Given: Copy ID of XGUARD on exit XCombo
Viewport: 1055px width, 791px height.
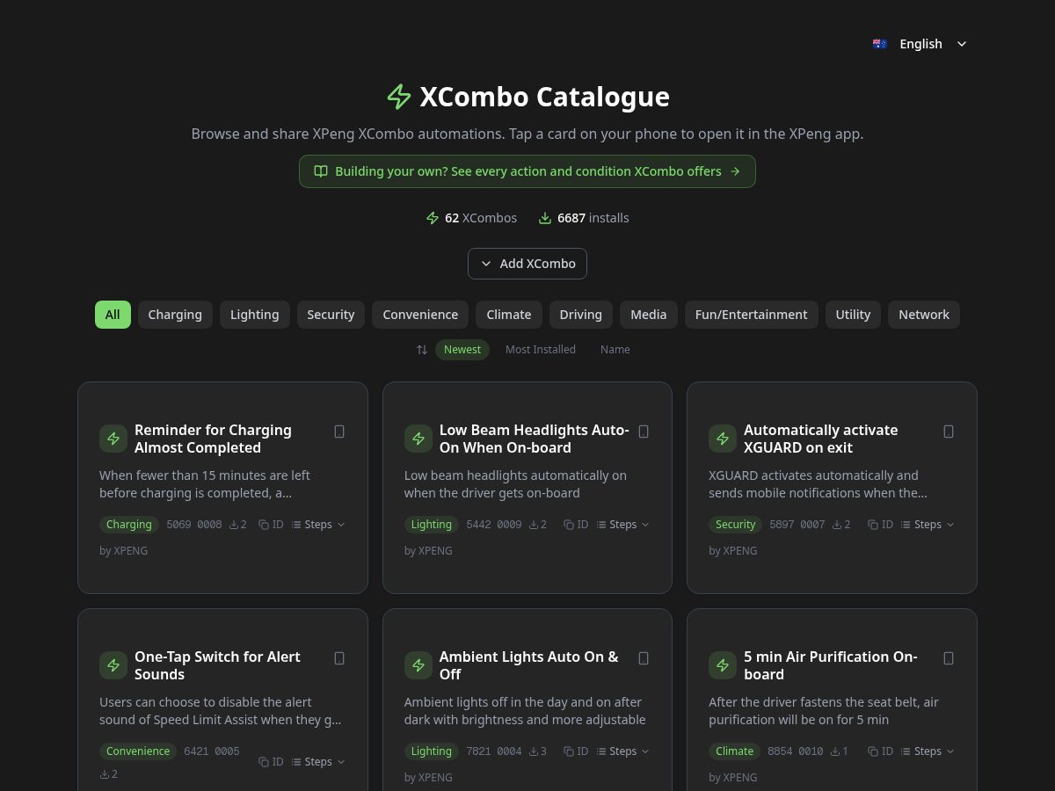Looking at the screenshot, I should pyautogui.click(x=881, y=525).
